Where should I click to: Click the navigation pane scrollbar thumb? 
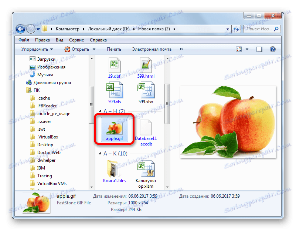[x=91, y=104]
